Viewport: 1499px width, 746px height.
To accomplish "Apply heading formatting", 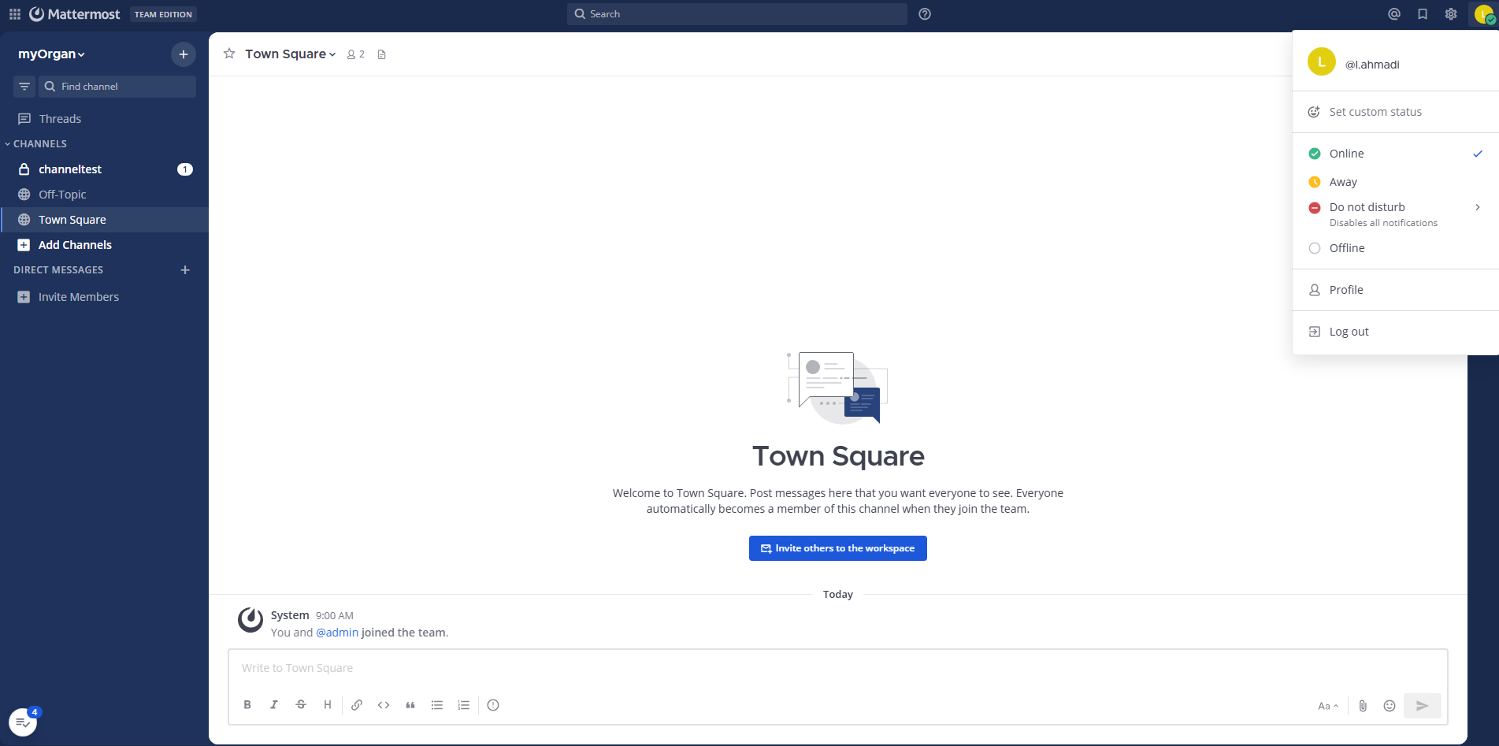I will click(x=328, y=705).
